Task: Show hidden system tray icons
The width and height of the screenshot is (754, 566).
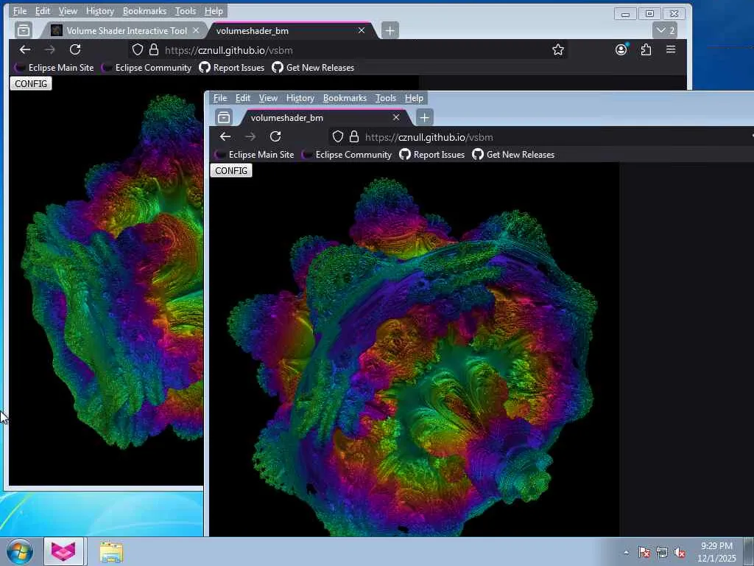Action: click(x=626, y=552)
